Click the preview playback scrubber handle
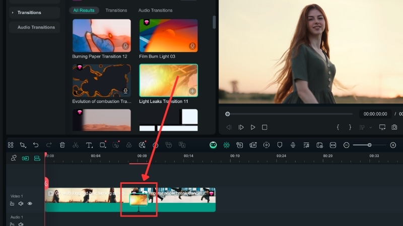The height and width of the screenshot is (226, 403). (228, 114)
